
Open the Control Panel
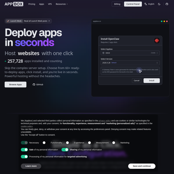click(x=133, y=4)
